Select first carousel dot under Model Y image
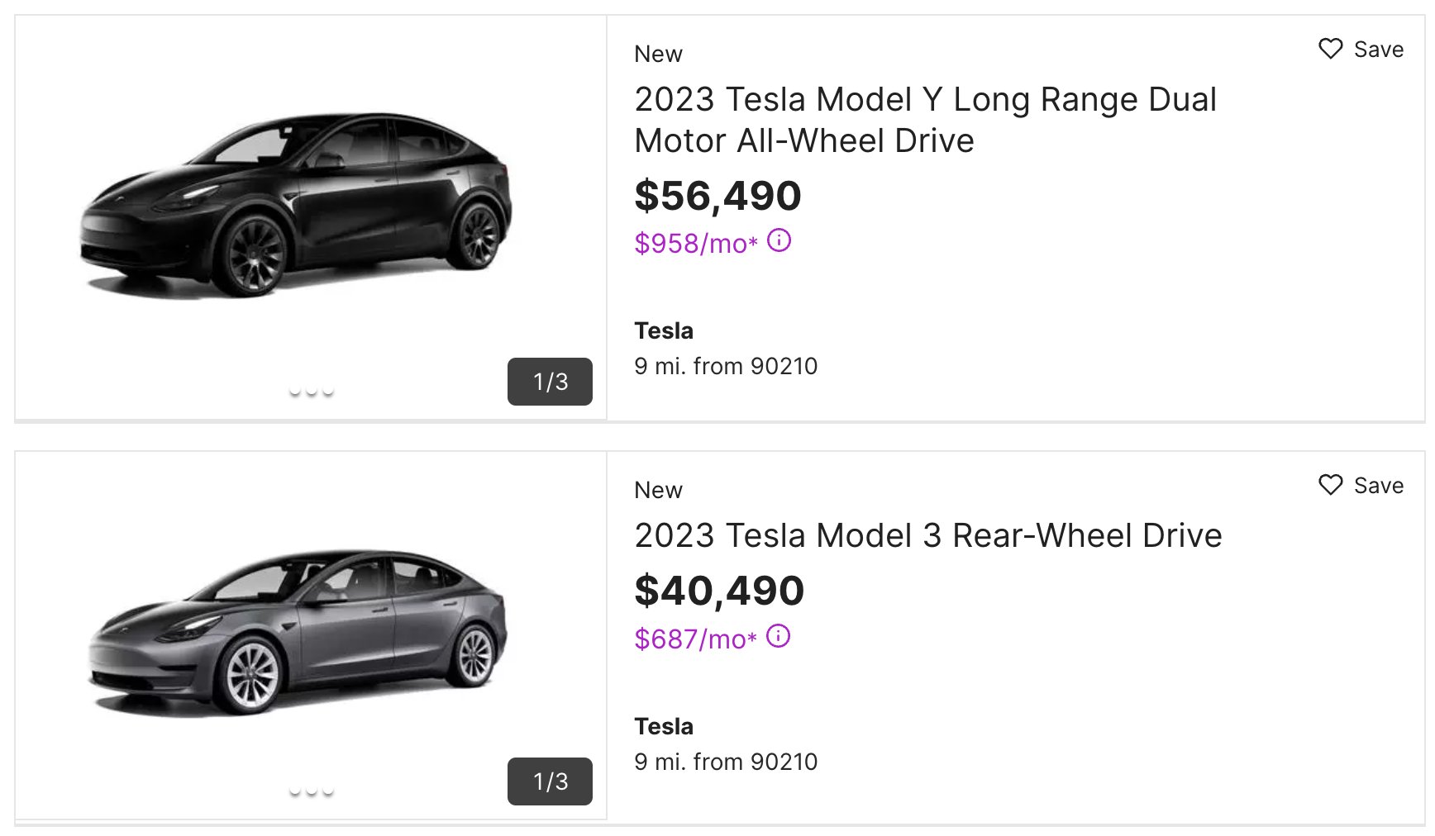Image resolution: width=1435 pixels, height=836 pixels. pyautogui.click(x=295, y=392)
